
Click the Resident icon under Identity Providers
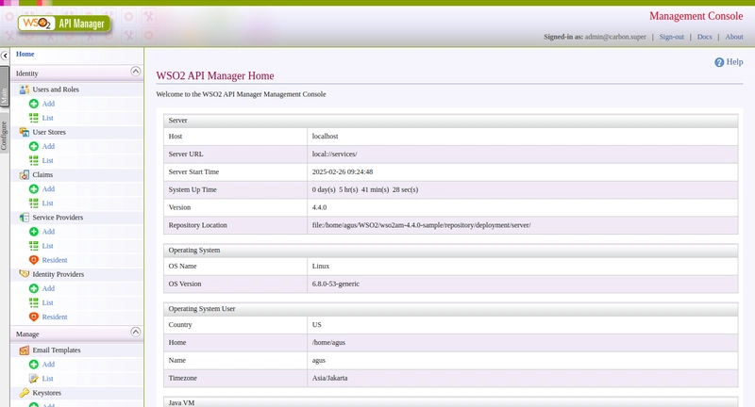point(34,317)
